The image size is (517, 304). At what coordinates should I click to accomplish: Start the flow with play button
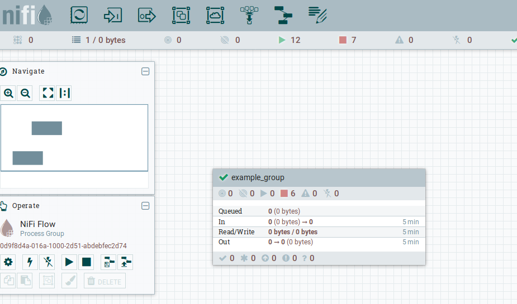tap(69, 262)
